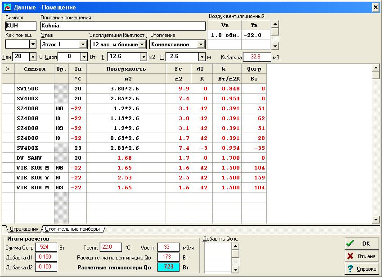
Task: Open Эксплуатация 12 час. и больше dropdown
Action: pos(142,45)
